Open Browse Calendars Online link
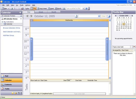The width and height of the screenshot is (136, 99). (x=11, y=28)
